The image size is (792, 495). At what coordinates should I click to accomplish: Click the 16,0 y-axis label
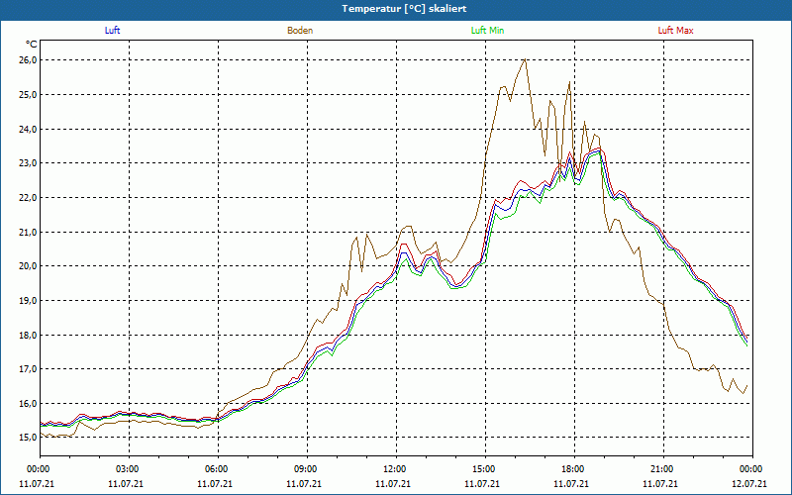click(29, 403)
